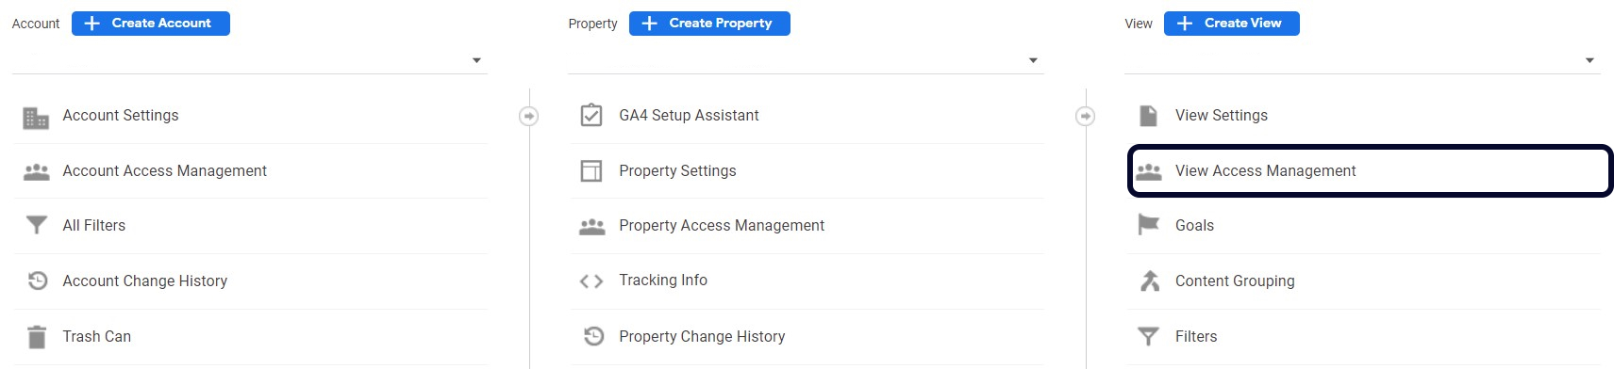The image size is (1614, 369).
Task: Click the Property Settings layout icon
Action: coord(591,170)
